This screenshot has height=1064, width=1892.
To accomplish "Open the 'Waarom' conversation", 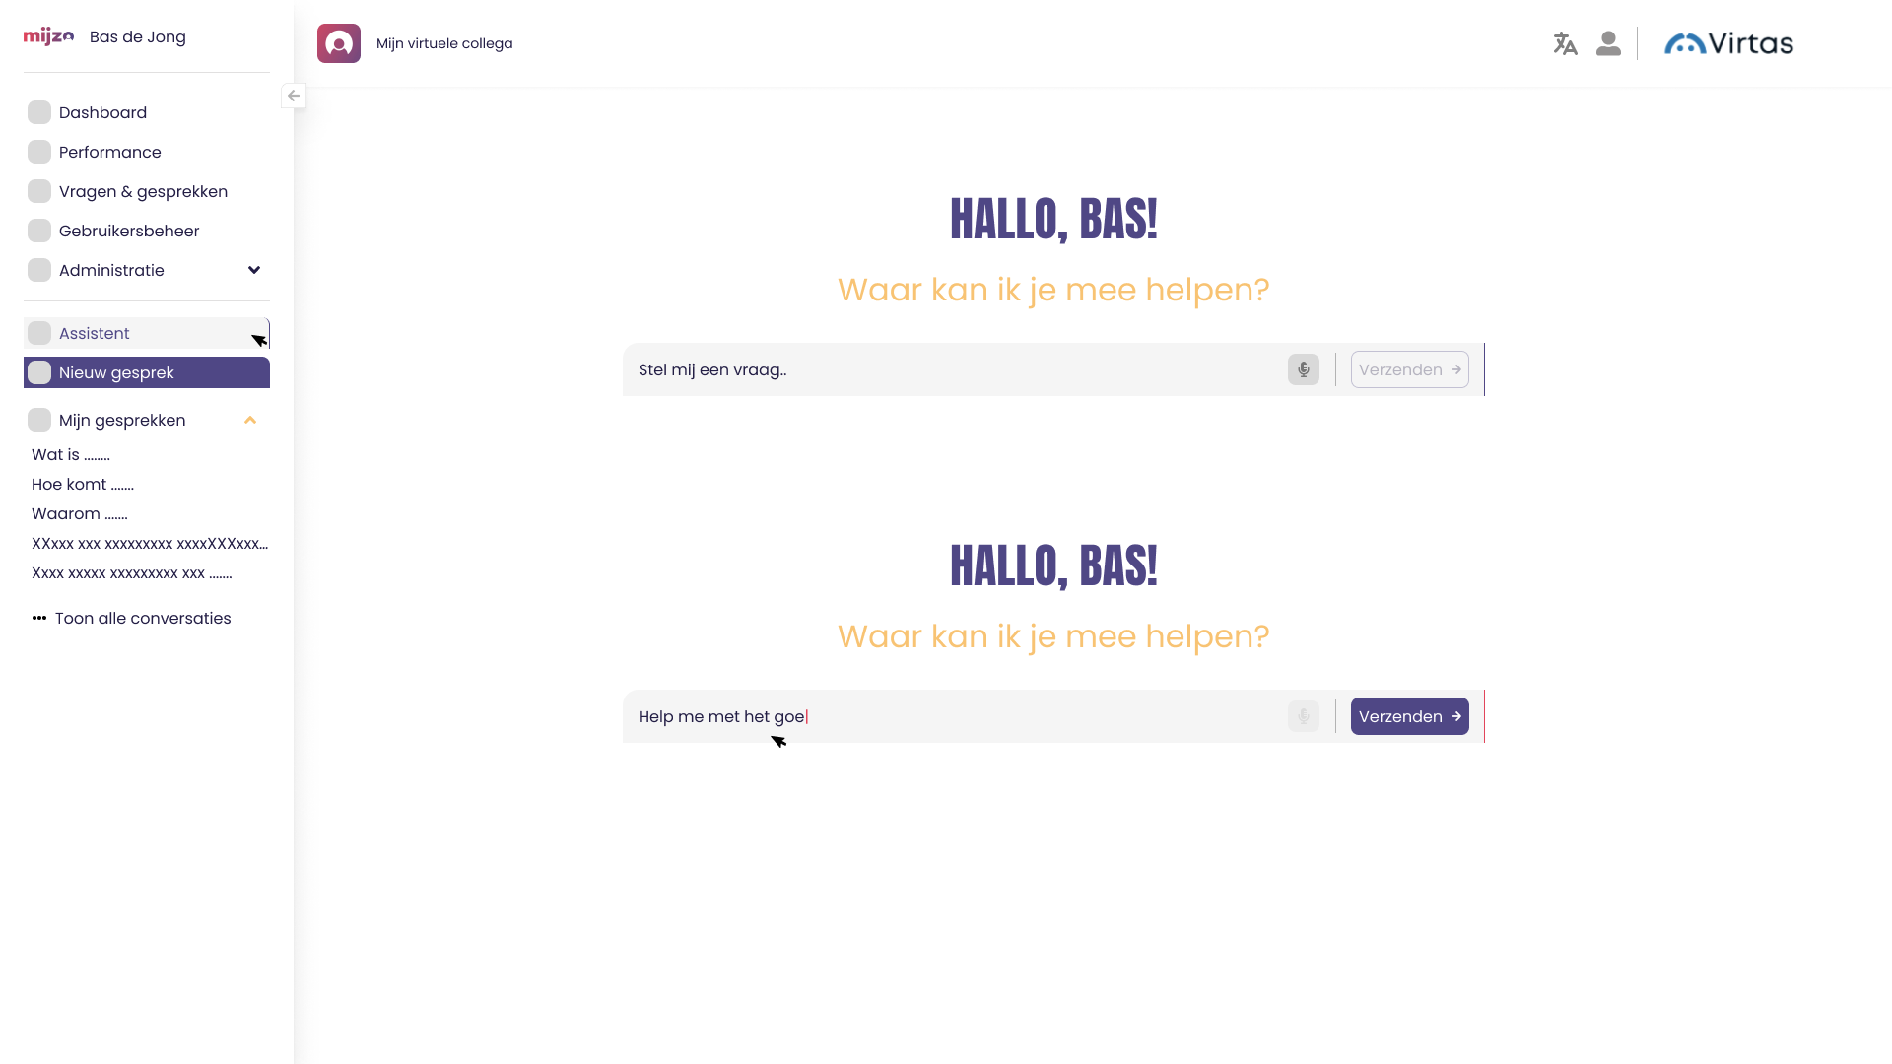I will (x=80, y=513).
